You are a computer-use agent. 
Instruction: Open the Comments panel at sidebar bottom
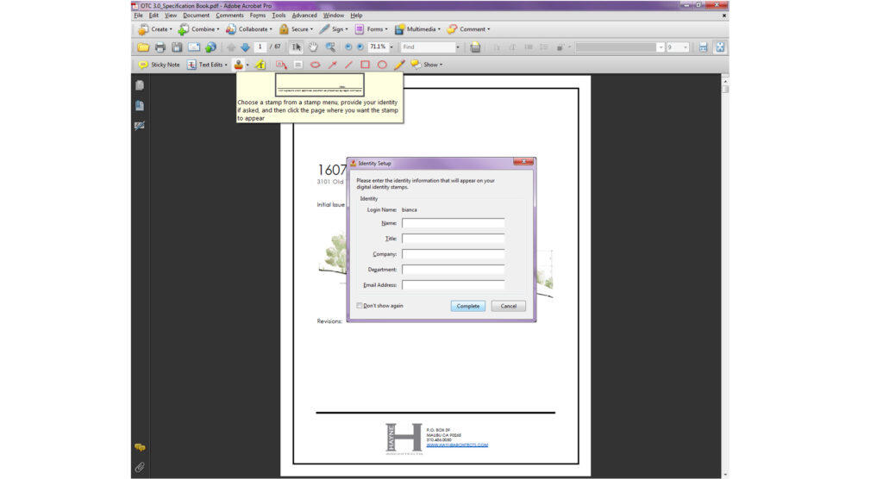pyautogui.click(x=140, y=447)
